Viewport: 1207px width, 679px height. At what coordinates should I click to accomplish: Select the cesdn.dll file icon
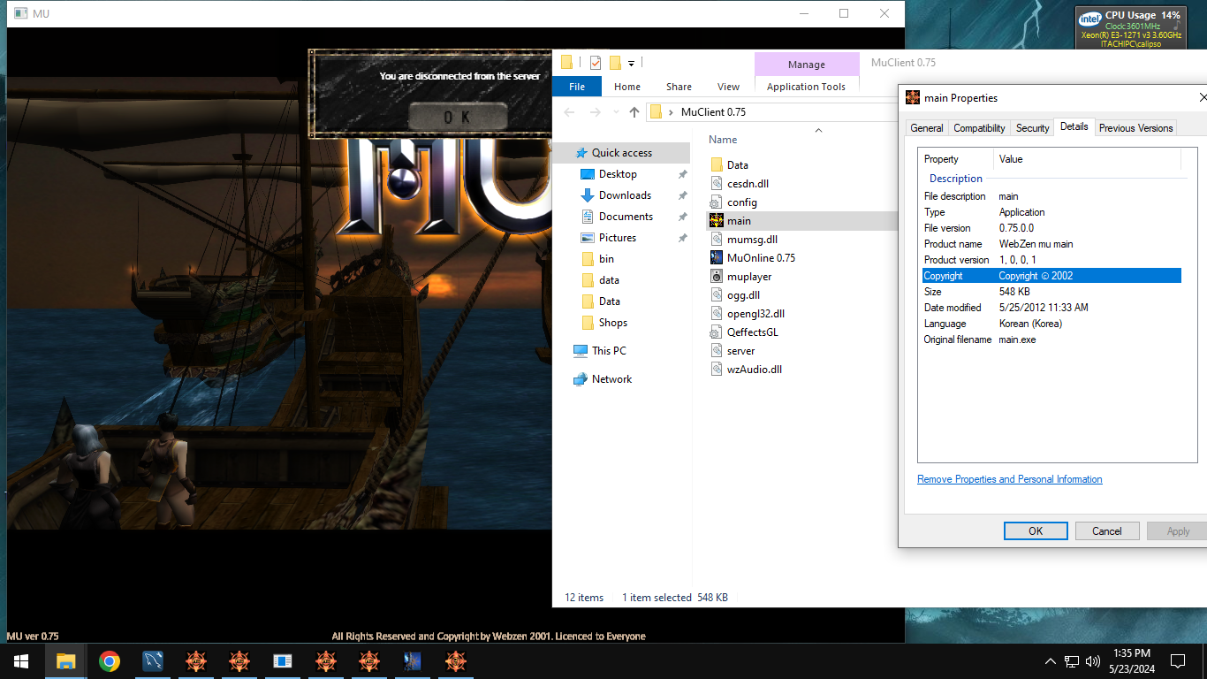717,184
